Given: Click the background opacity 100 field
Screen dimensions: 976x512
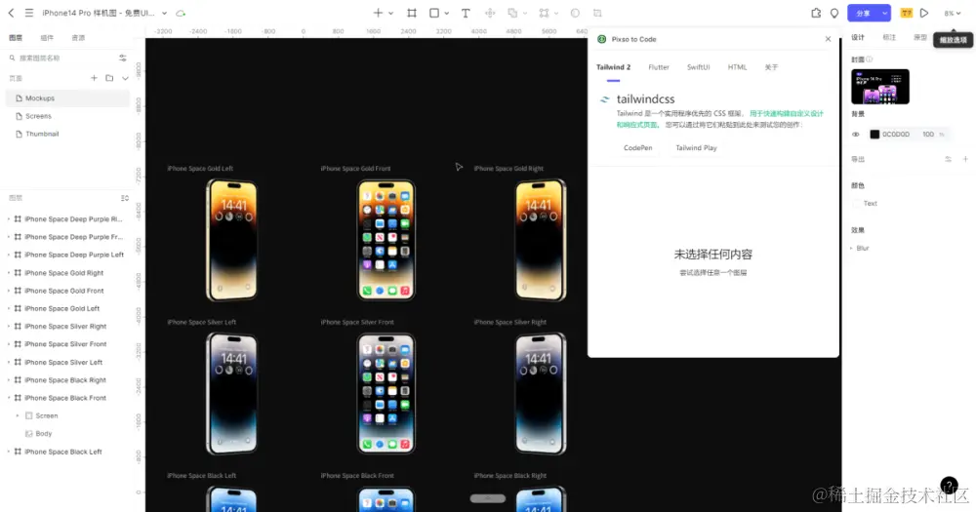Looking at the screenshot, I should 928,135.
